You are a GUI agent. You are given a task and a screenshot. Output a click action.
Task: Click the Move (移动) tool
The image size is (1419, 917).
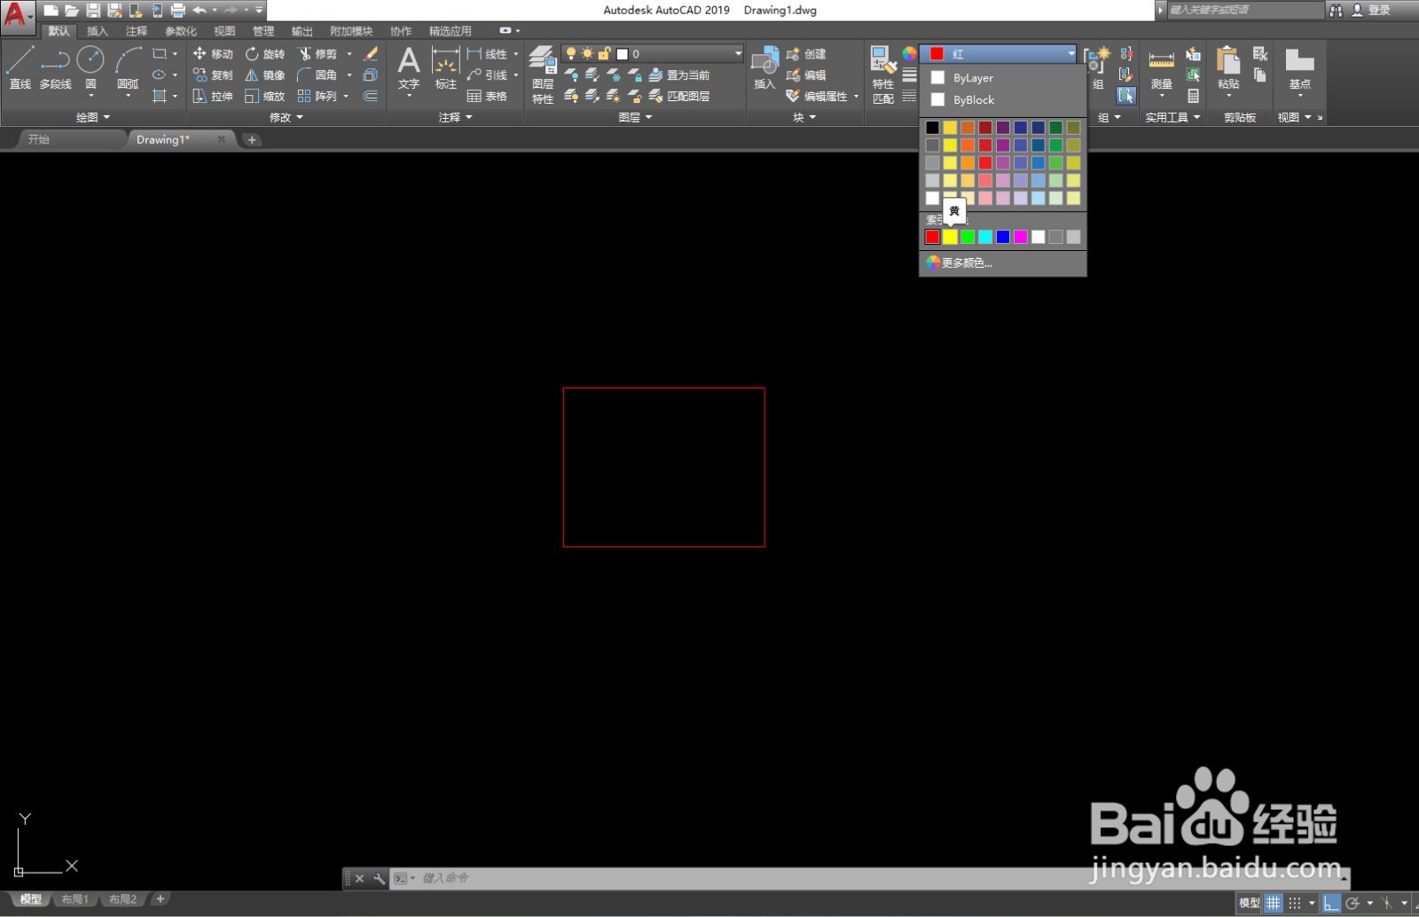[213, 54]
